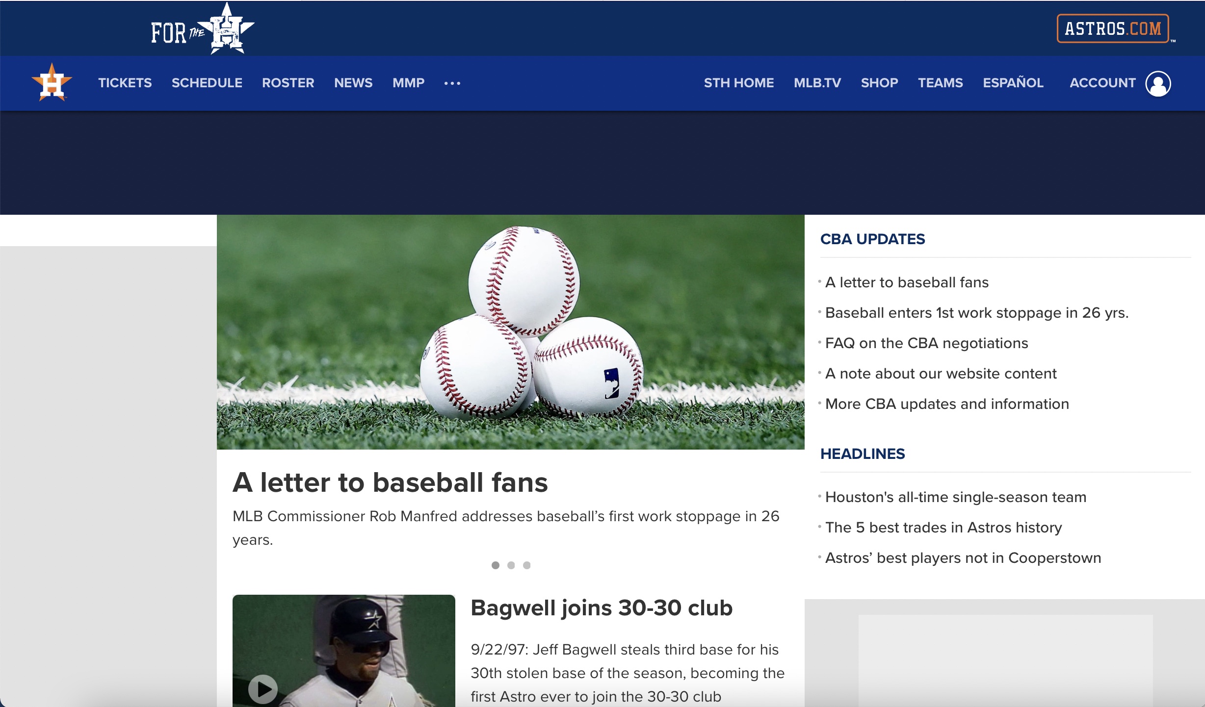
Task: Open the MLB.TV navigation item
Action: tap(817, 83)
